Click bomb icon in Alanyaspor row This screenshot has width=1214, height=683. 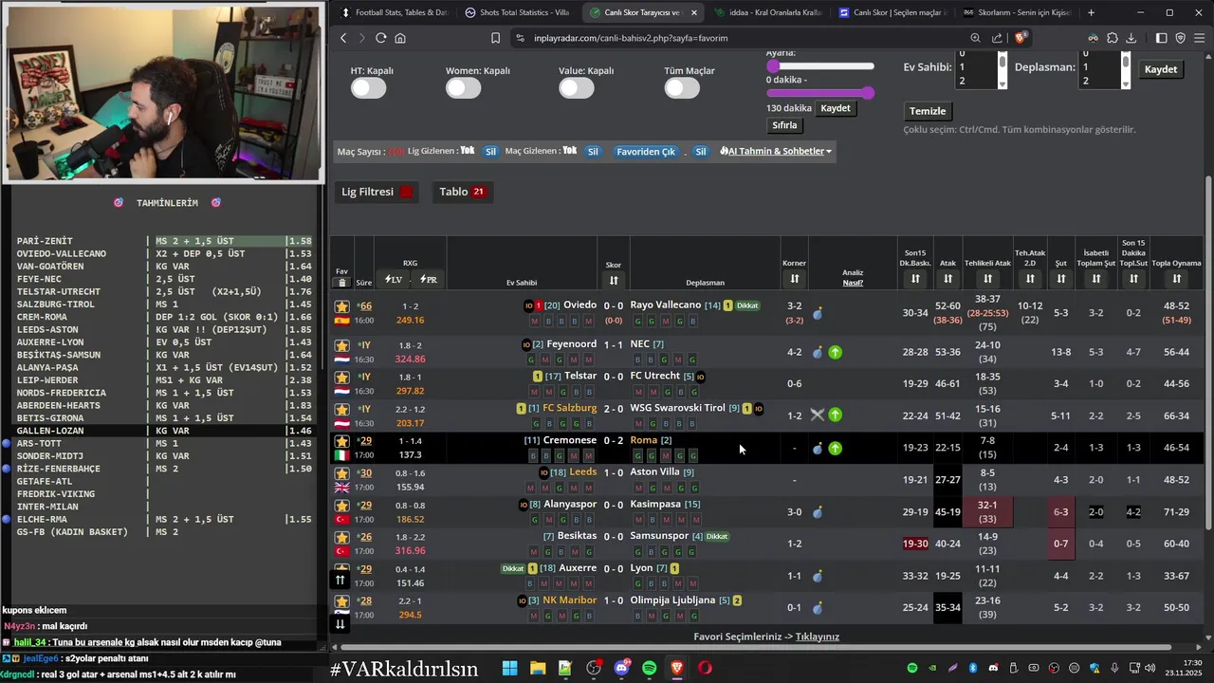pyautogui.click(x=818, y=512)
